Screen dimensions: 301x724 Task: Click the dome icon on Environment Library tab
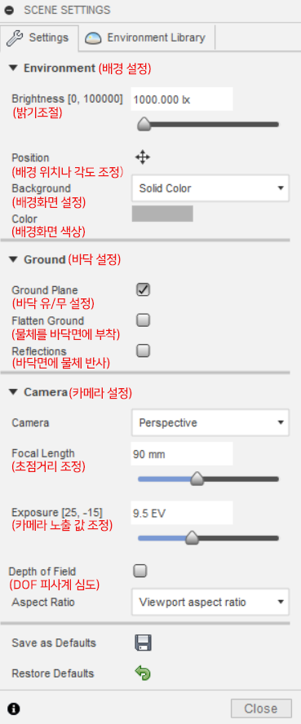click(93, 38)
